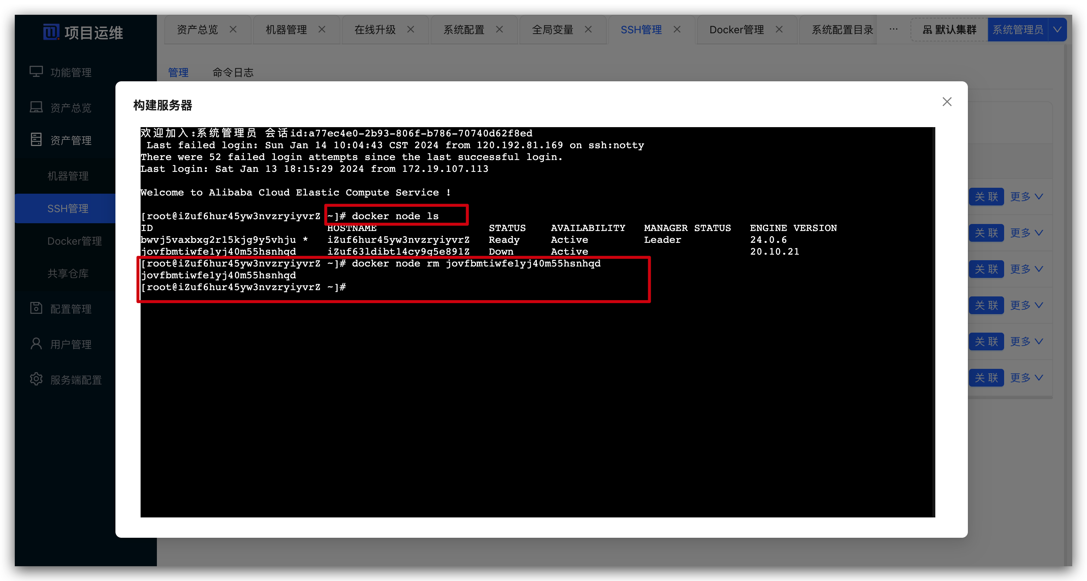
Task: Click the 服务端配置 gear icon
Action: tap(36, 379)
